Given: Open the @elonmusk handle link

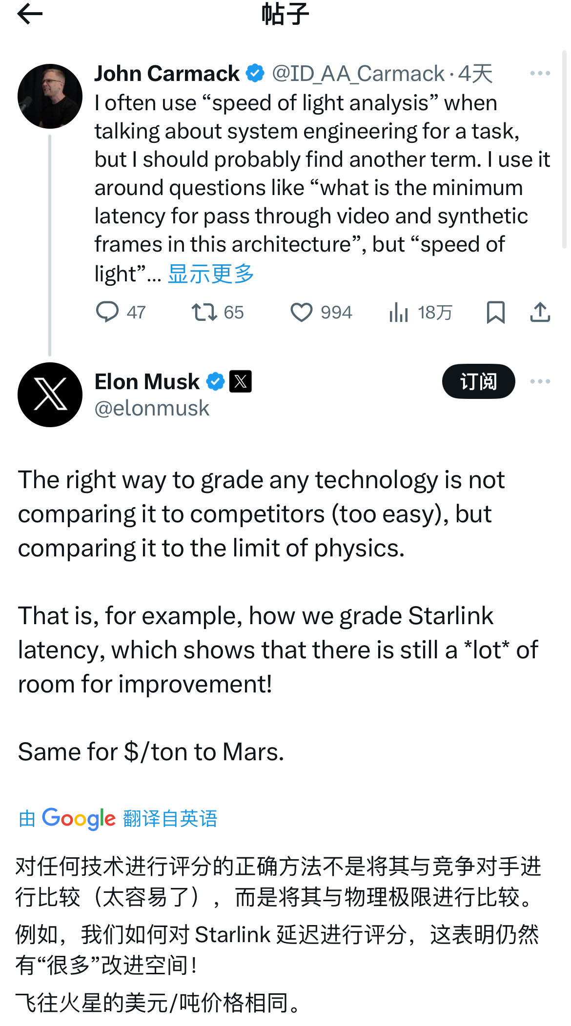Looking at the screenshot, I should [152, 408].
